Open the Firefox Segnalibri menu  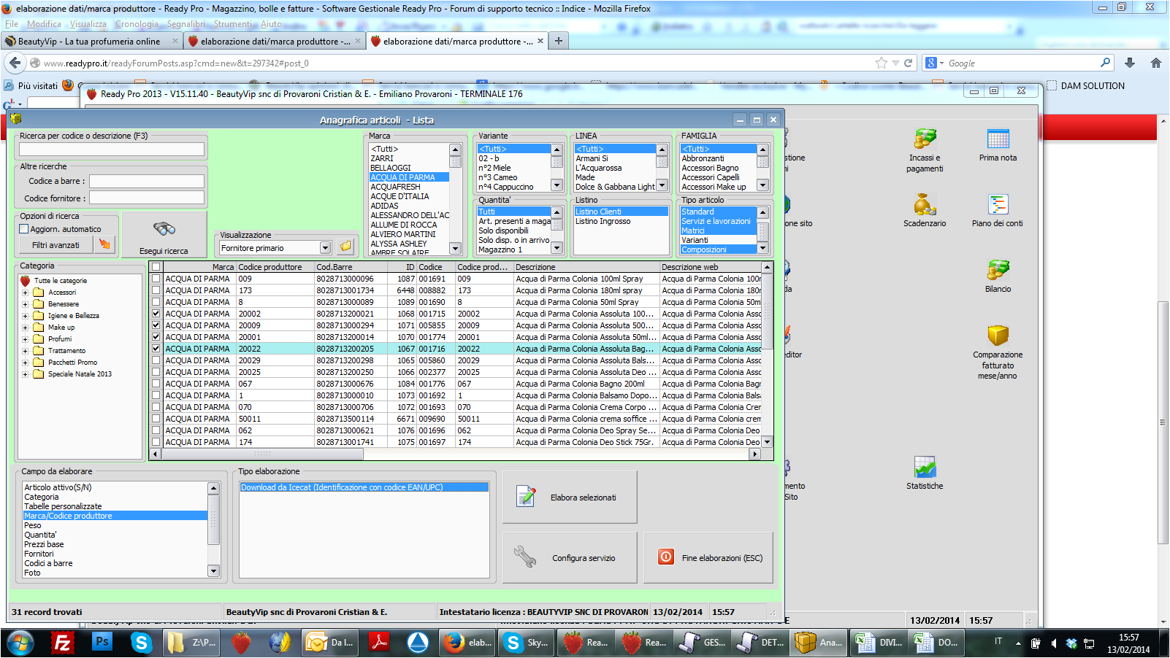click(x=186, y=24)
